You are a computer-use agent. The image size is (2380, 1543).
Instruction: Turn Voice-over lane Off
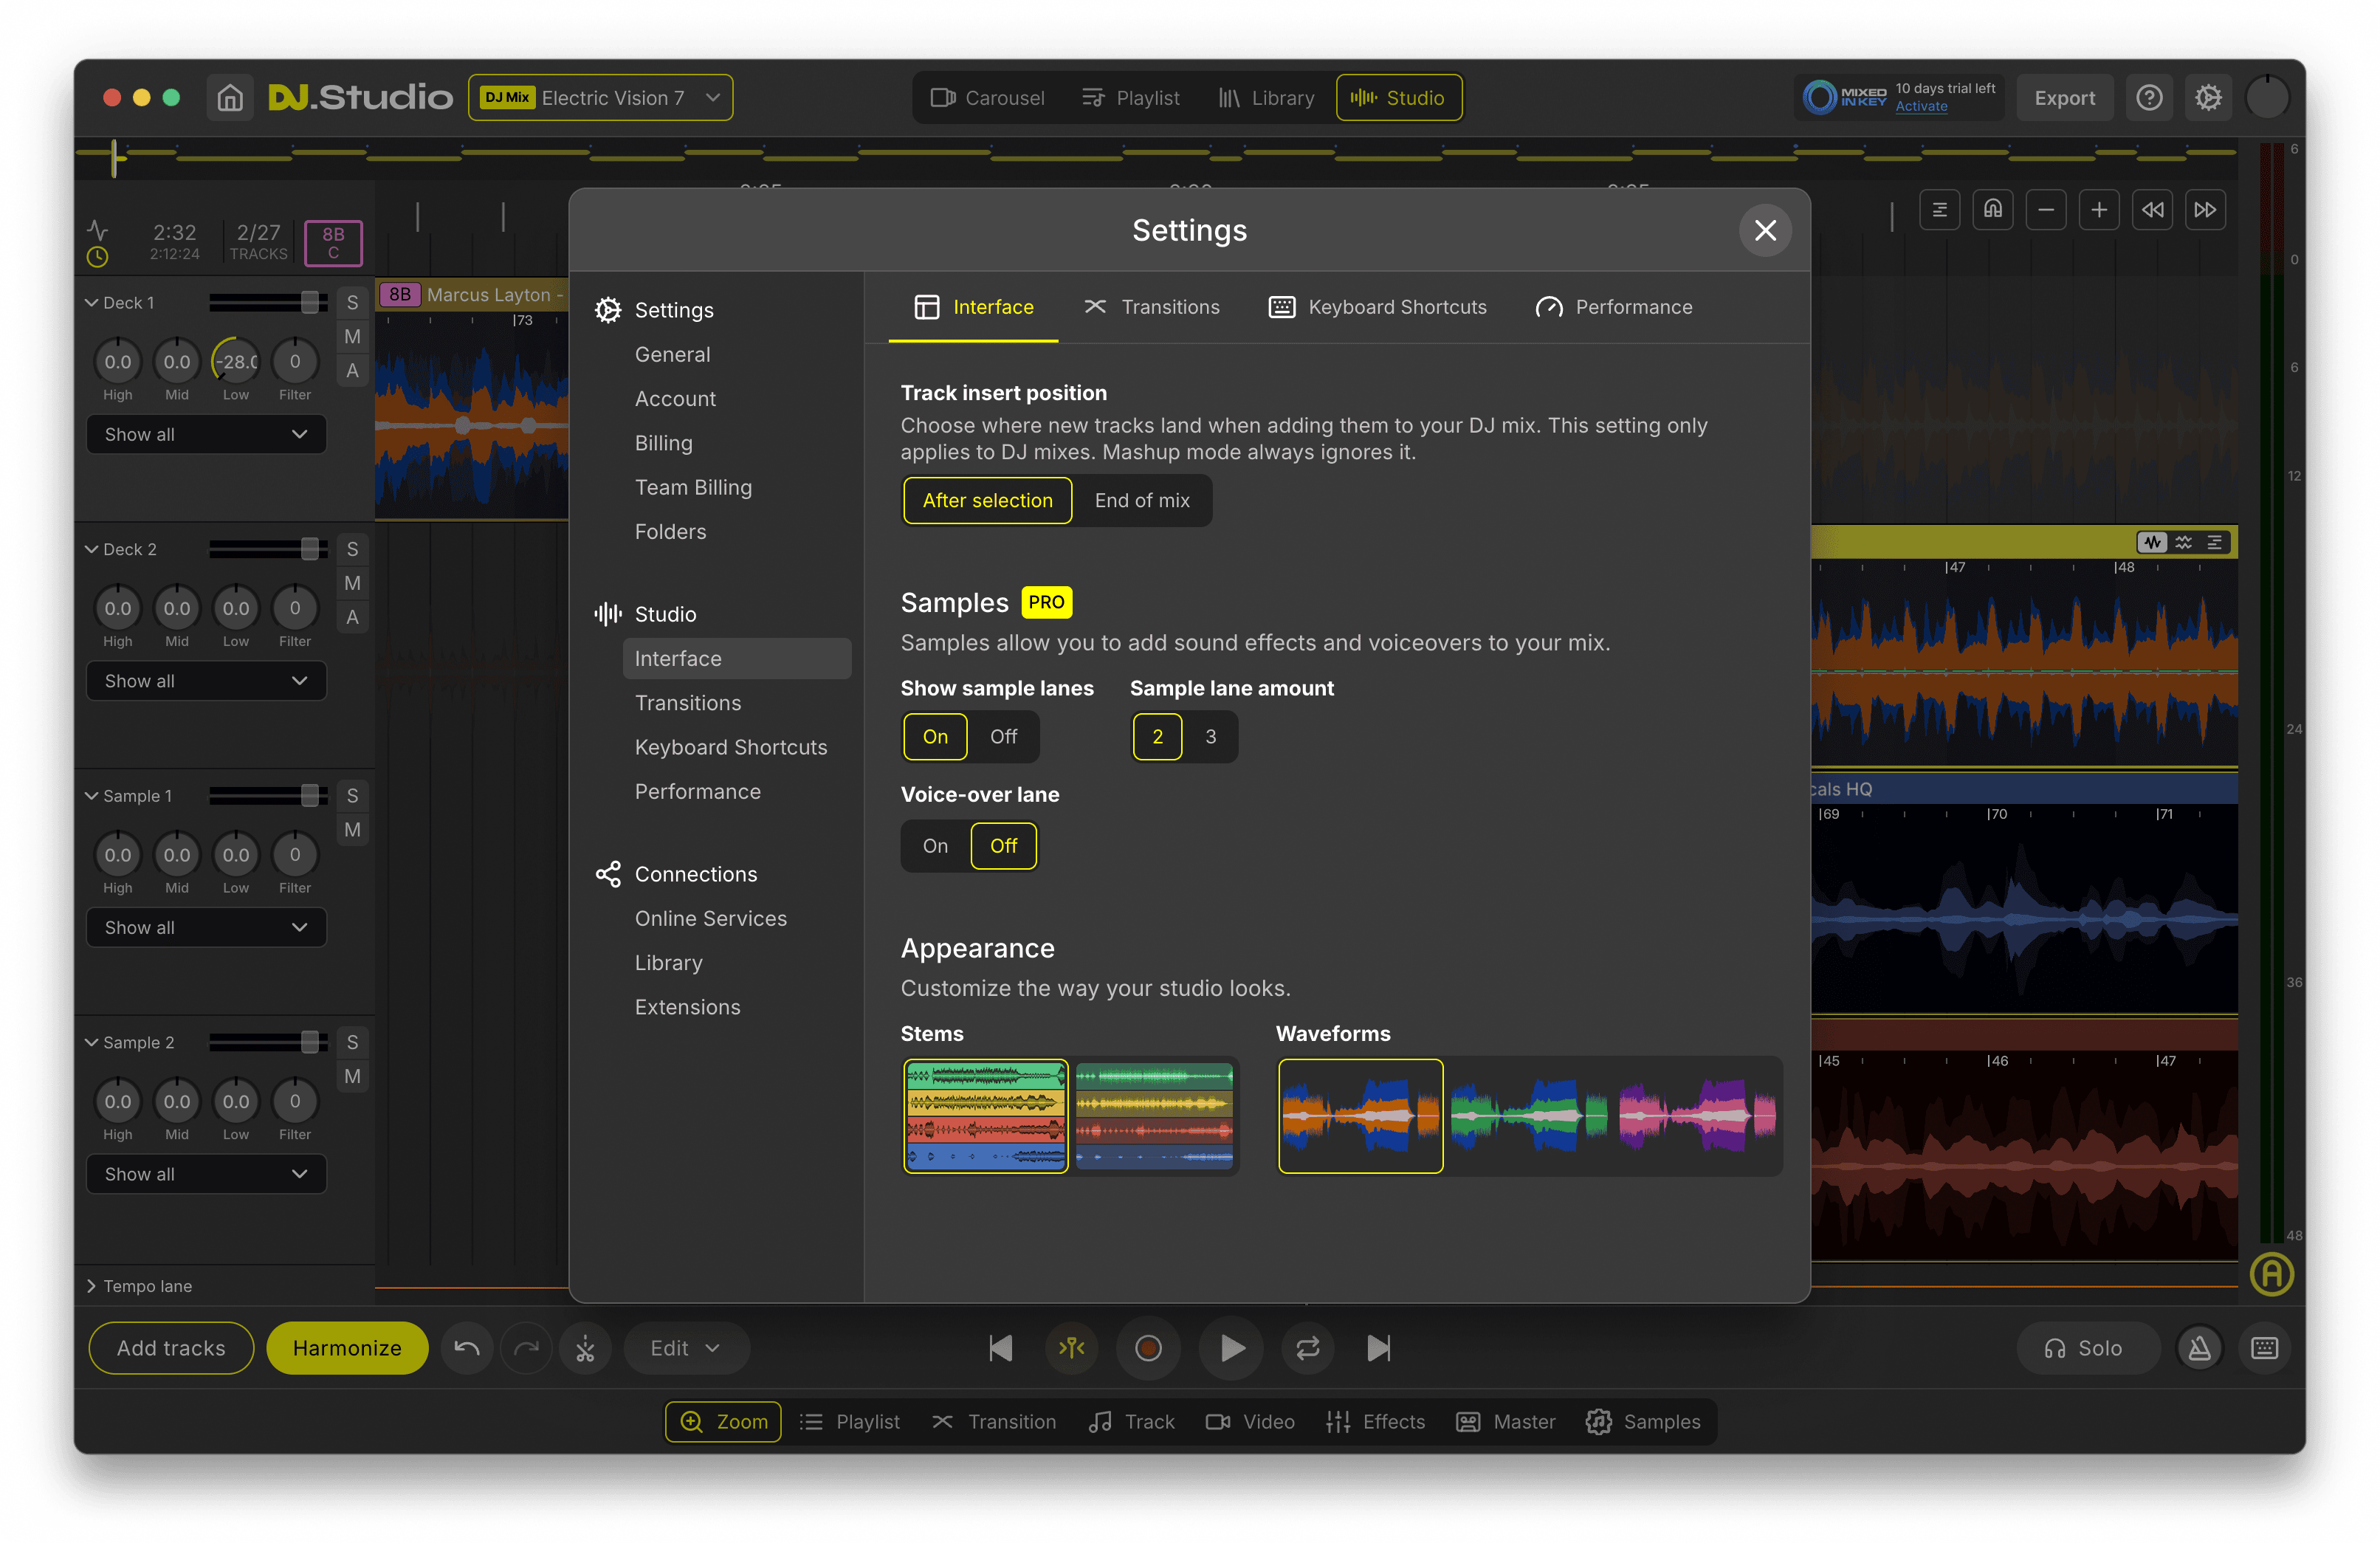pyautogui.click(x=1003, y=845)
